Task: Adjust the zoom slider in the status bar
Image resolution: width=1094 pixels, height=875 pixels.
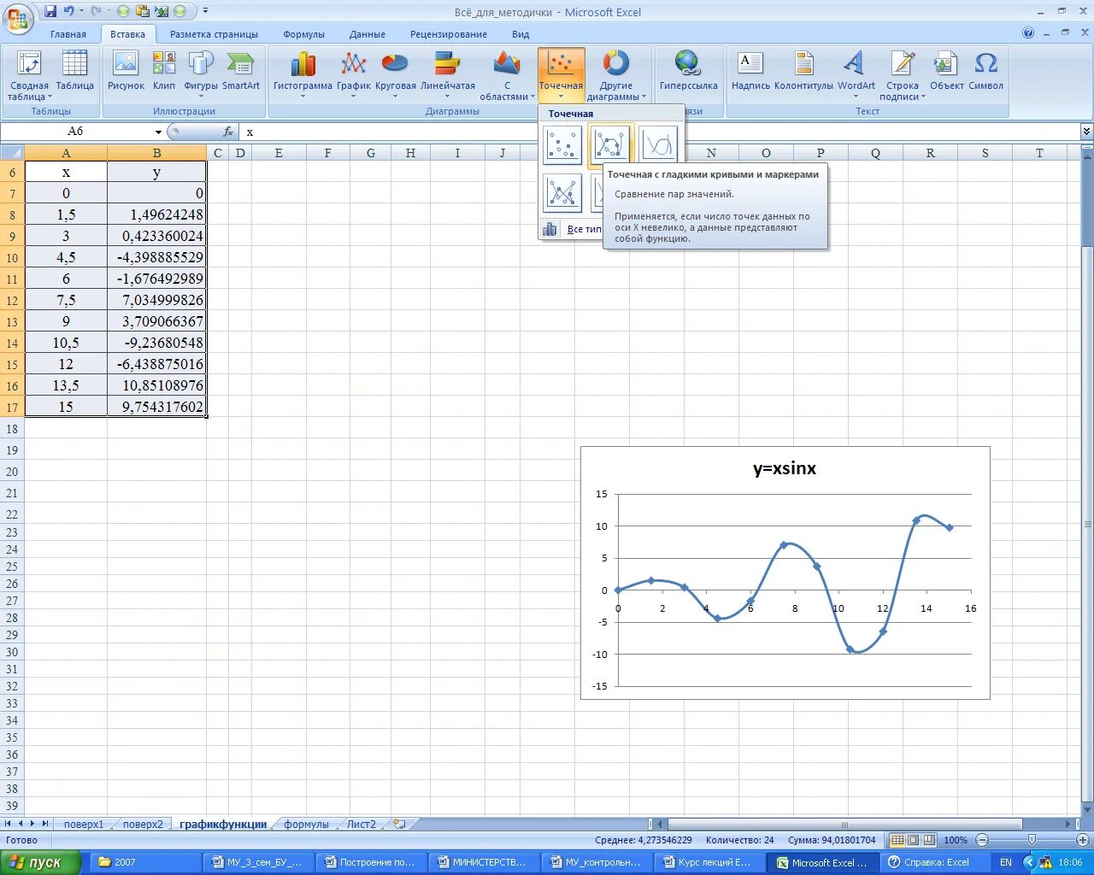Action: (x=1032, y=840)
